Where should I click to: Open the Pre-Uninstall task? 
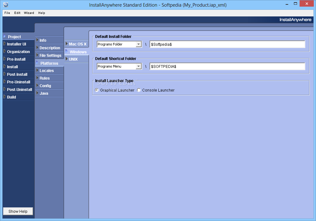point(18,82)
